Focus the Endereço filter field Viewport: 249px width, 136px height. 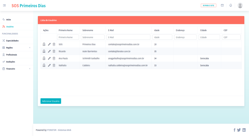(185, 37)
